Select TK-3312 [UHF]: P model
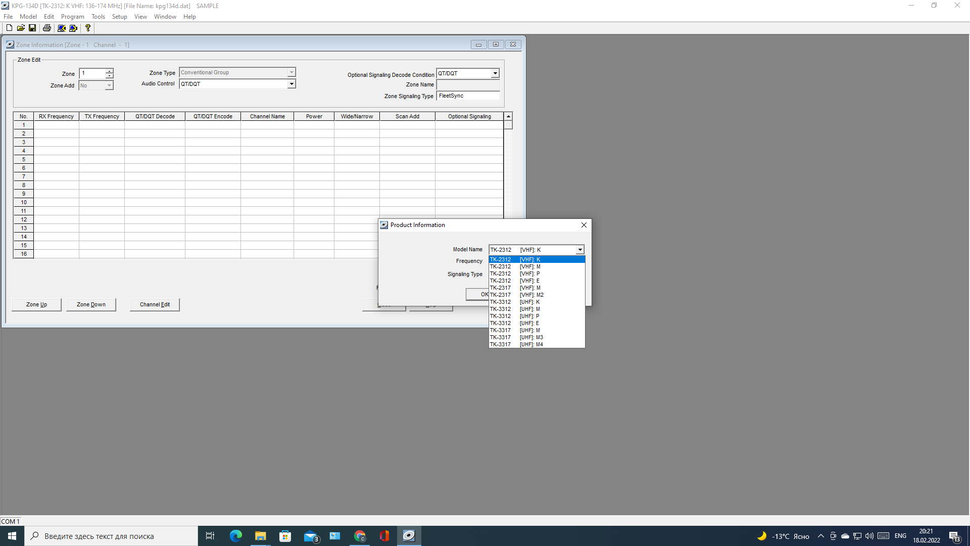Screen dimensions: 970x546 (537, 316)
